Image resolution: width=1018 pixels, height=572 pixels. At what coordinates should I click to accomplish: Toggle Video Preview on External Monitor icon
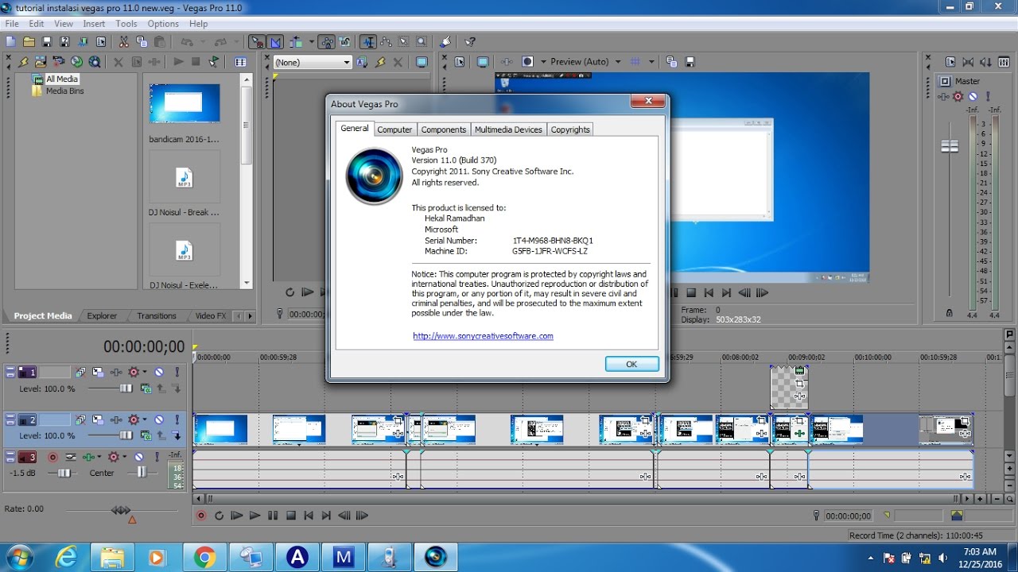click(483, 61)
